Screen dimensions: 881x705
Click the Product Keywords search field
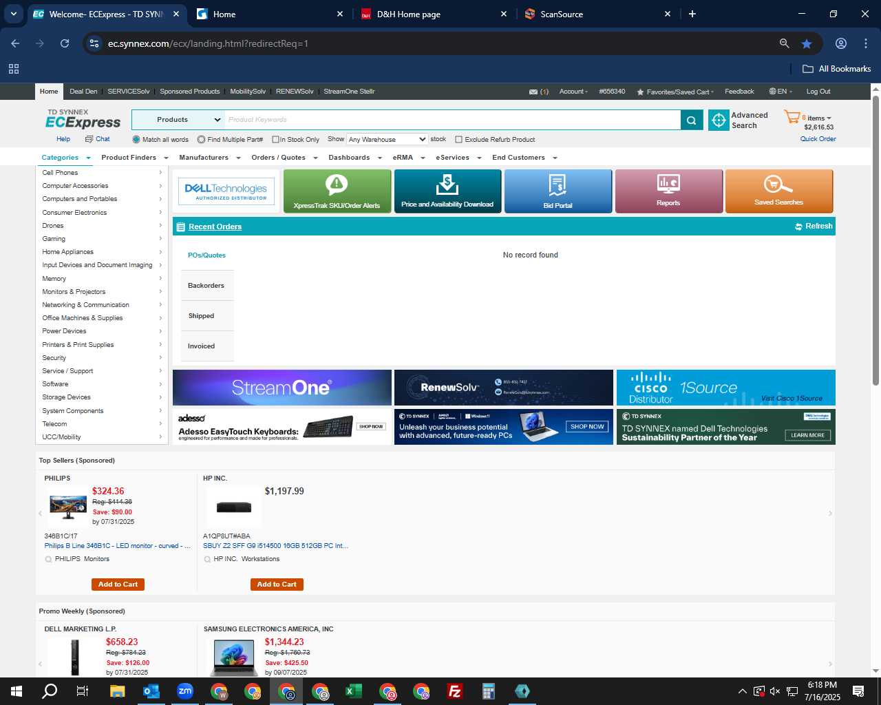(x=452, y=120)
